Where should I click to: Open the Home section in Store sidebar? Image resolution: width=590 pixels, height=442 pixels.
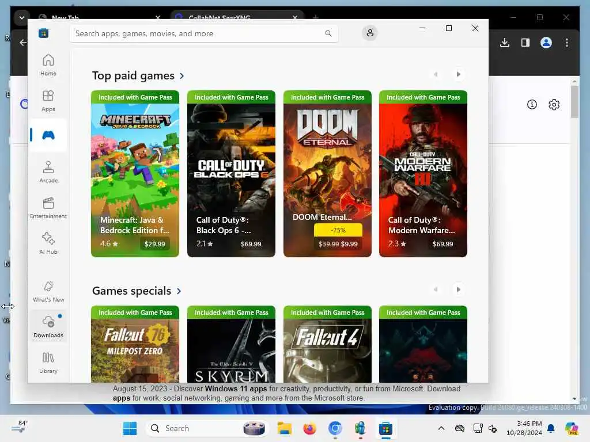(x=48, y=65)
